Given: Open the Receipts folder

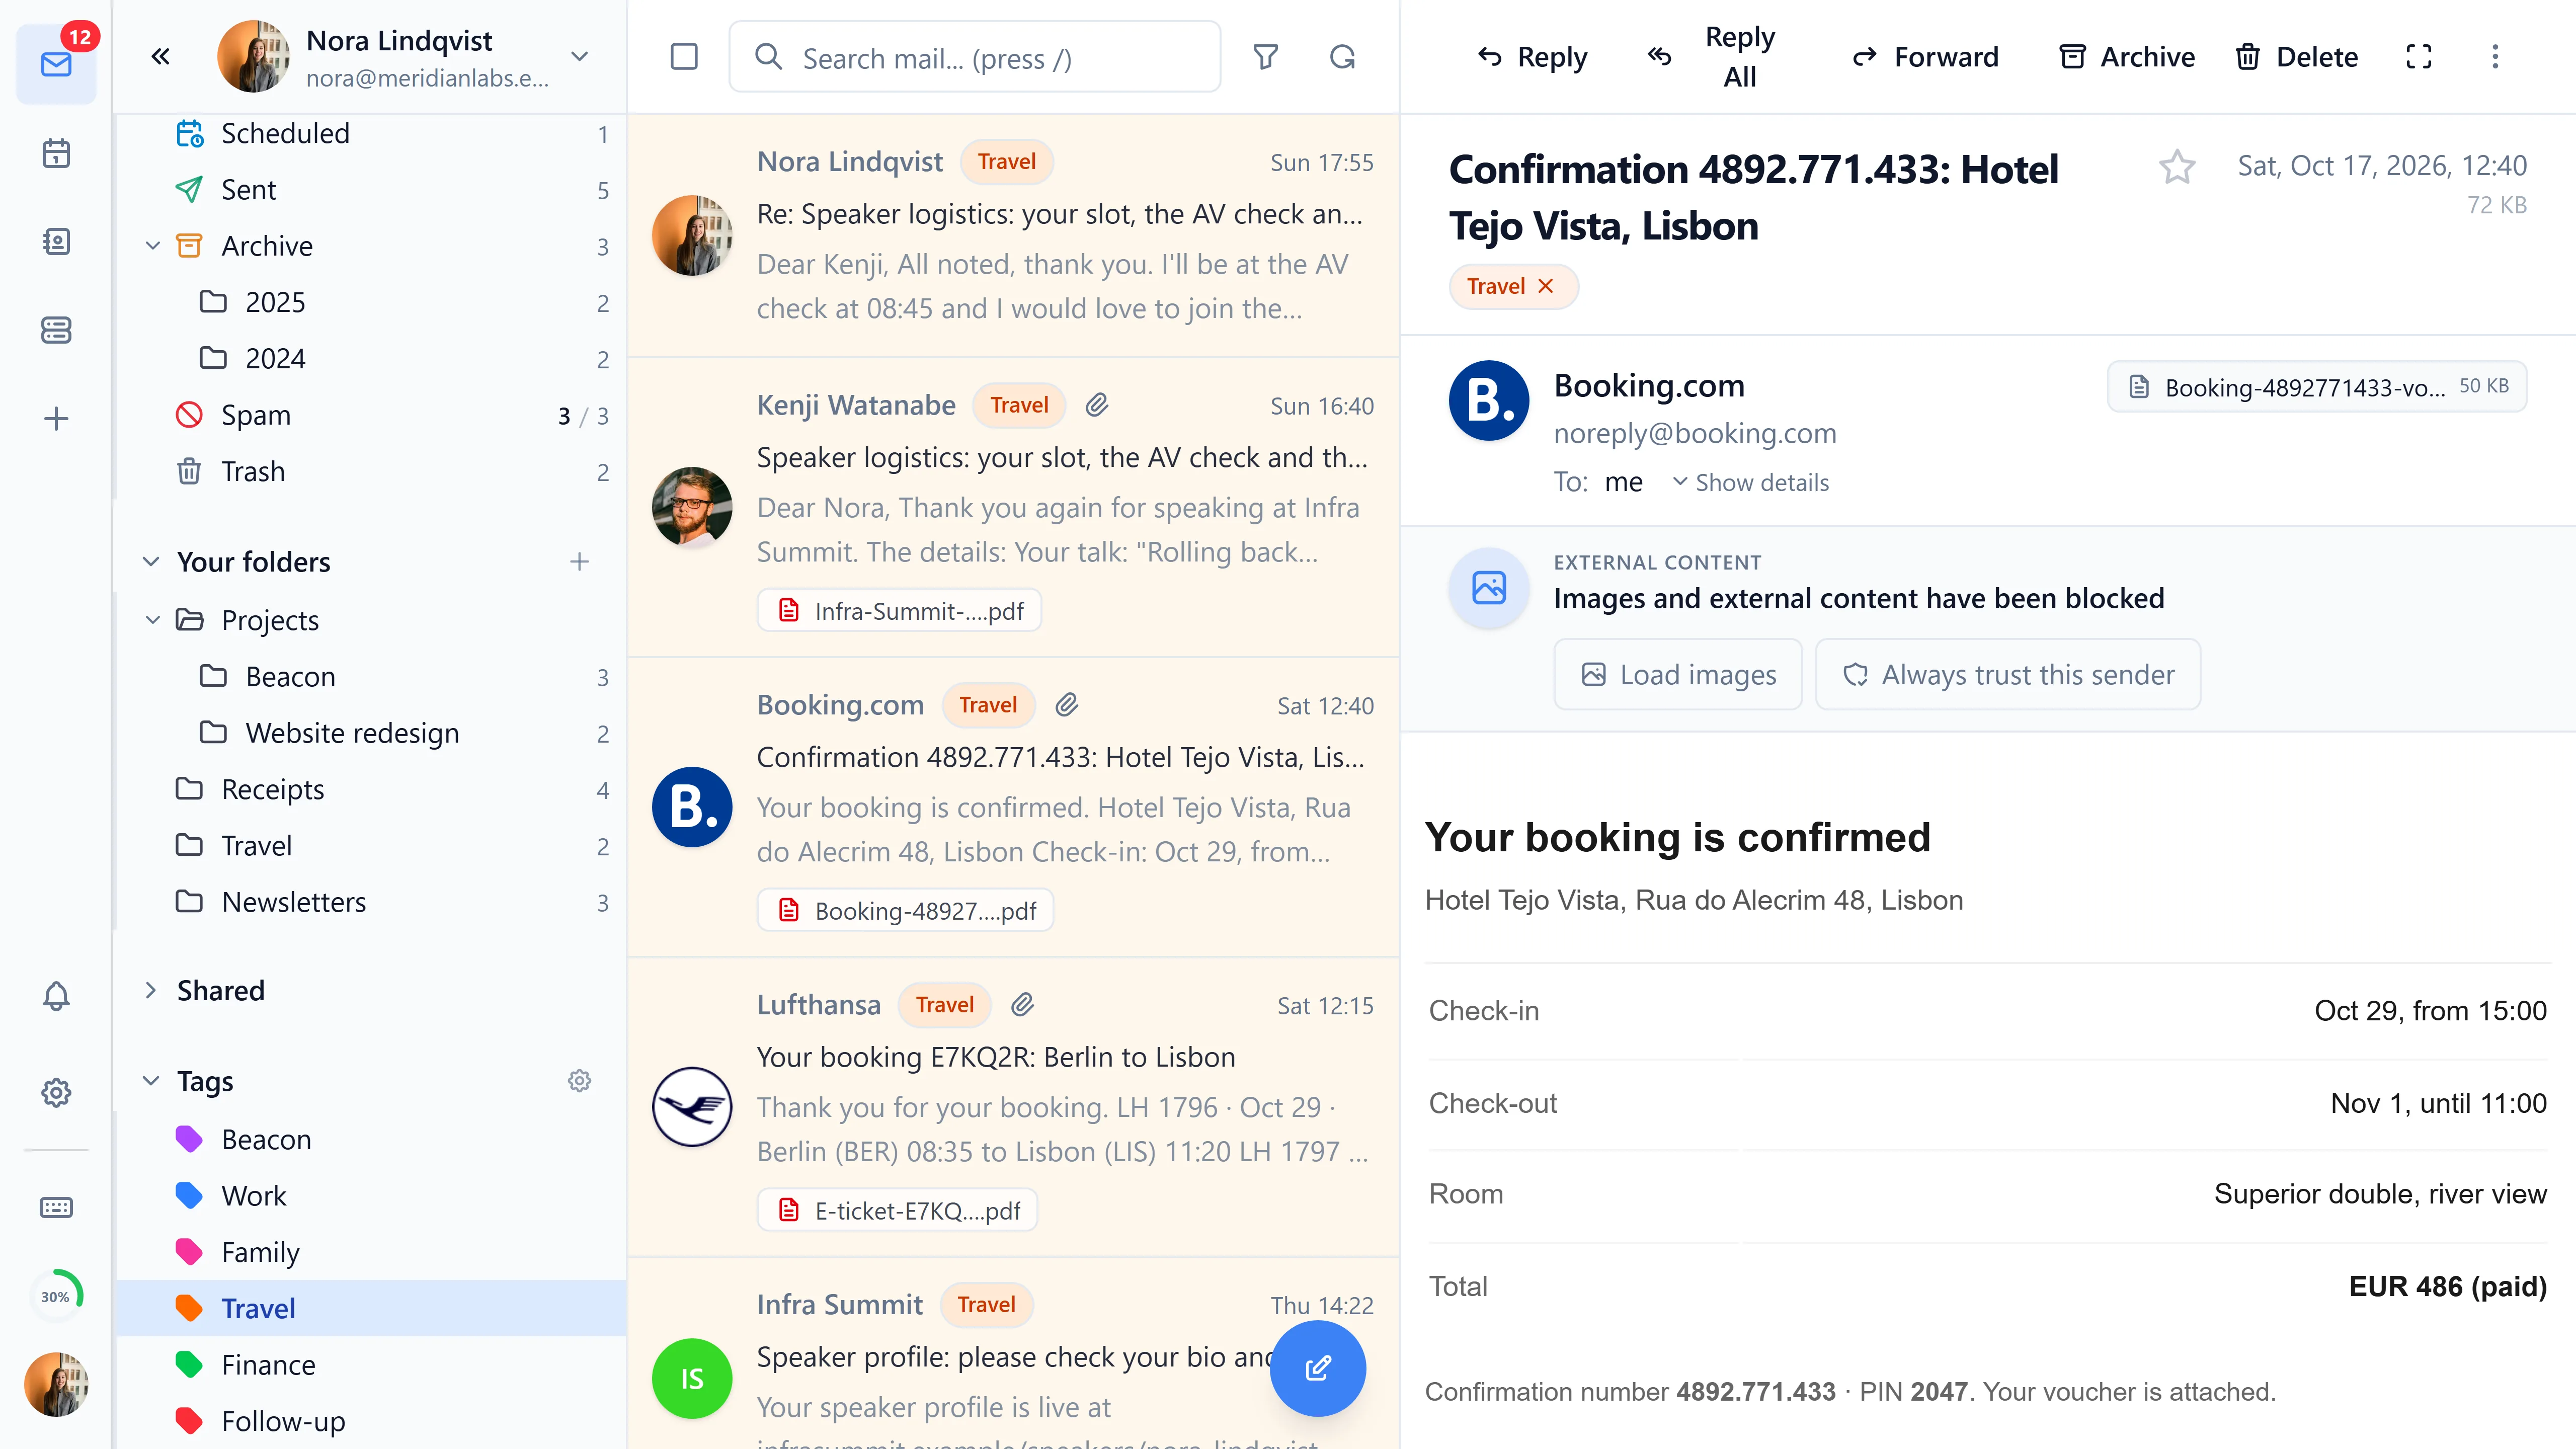Looking at the screenshot, I should click(371, 789).
